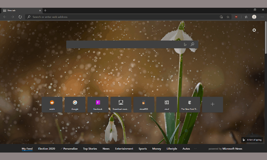Add this page to favorites with star icon
The image size is (267, 160).
228,17
